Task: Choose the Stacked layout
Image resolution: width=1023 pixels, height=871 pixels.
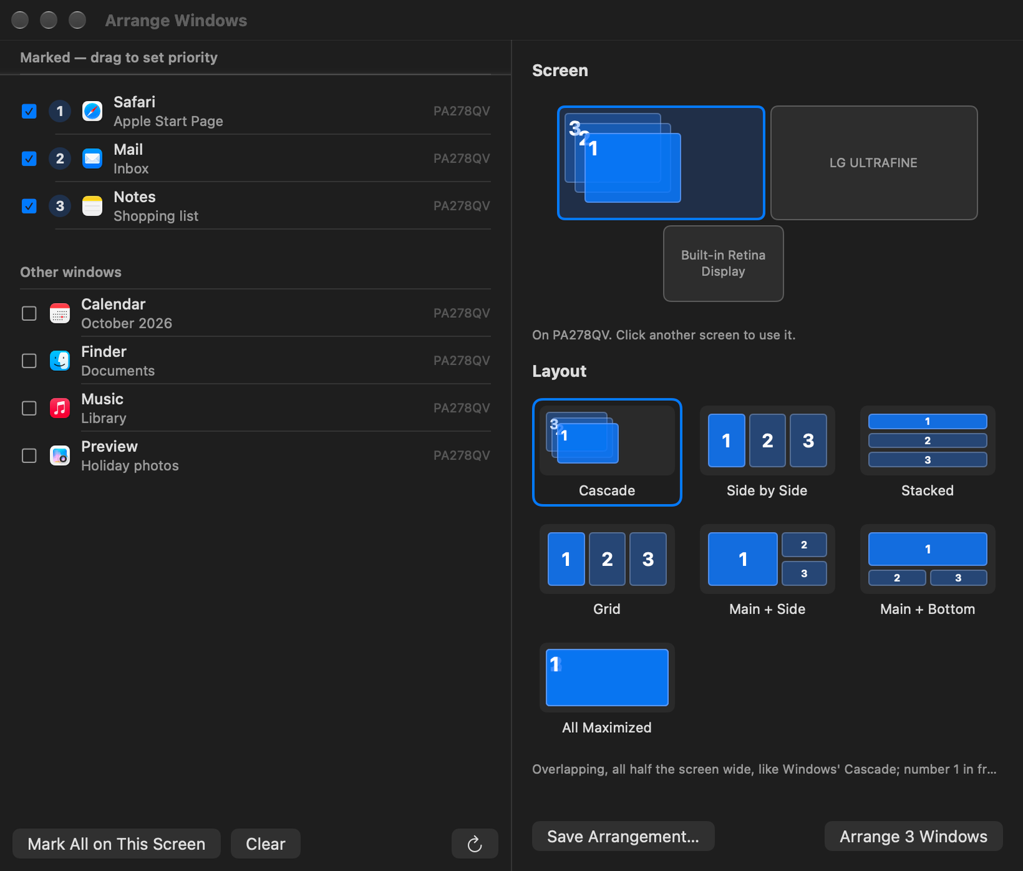Action: tap(928, 452)
